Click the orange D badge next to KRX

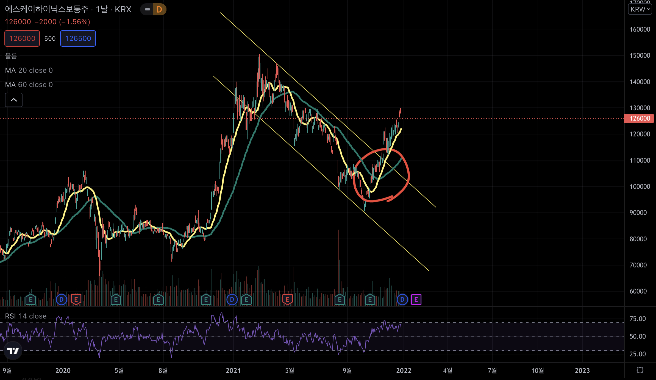pos(160,10)
